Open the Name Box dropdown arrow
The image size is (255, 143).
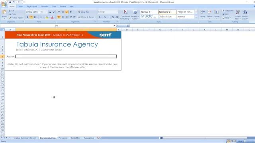(114, 25)
